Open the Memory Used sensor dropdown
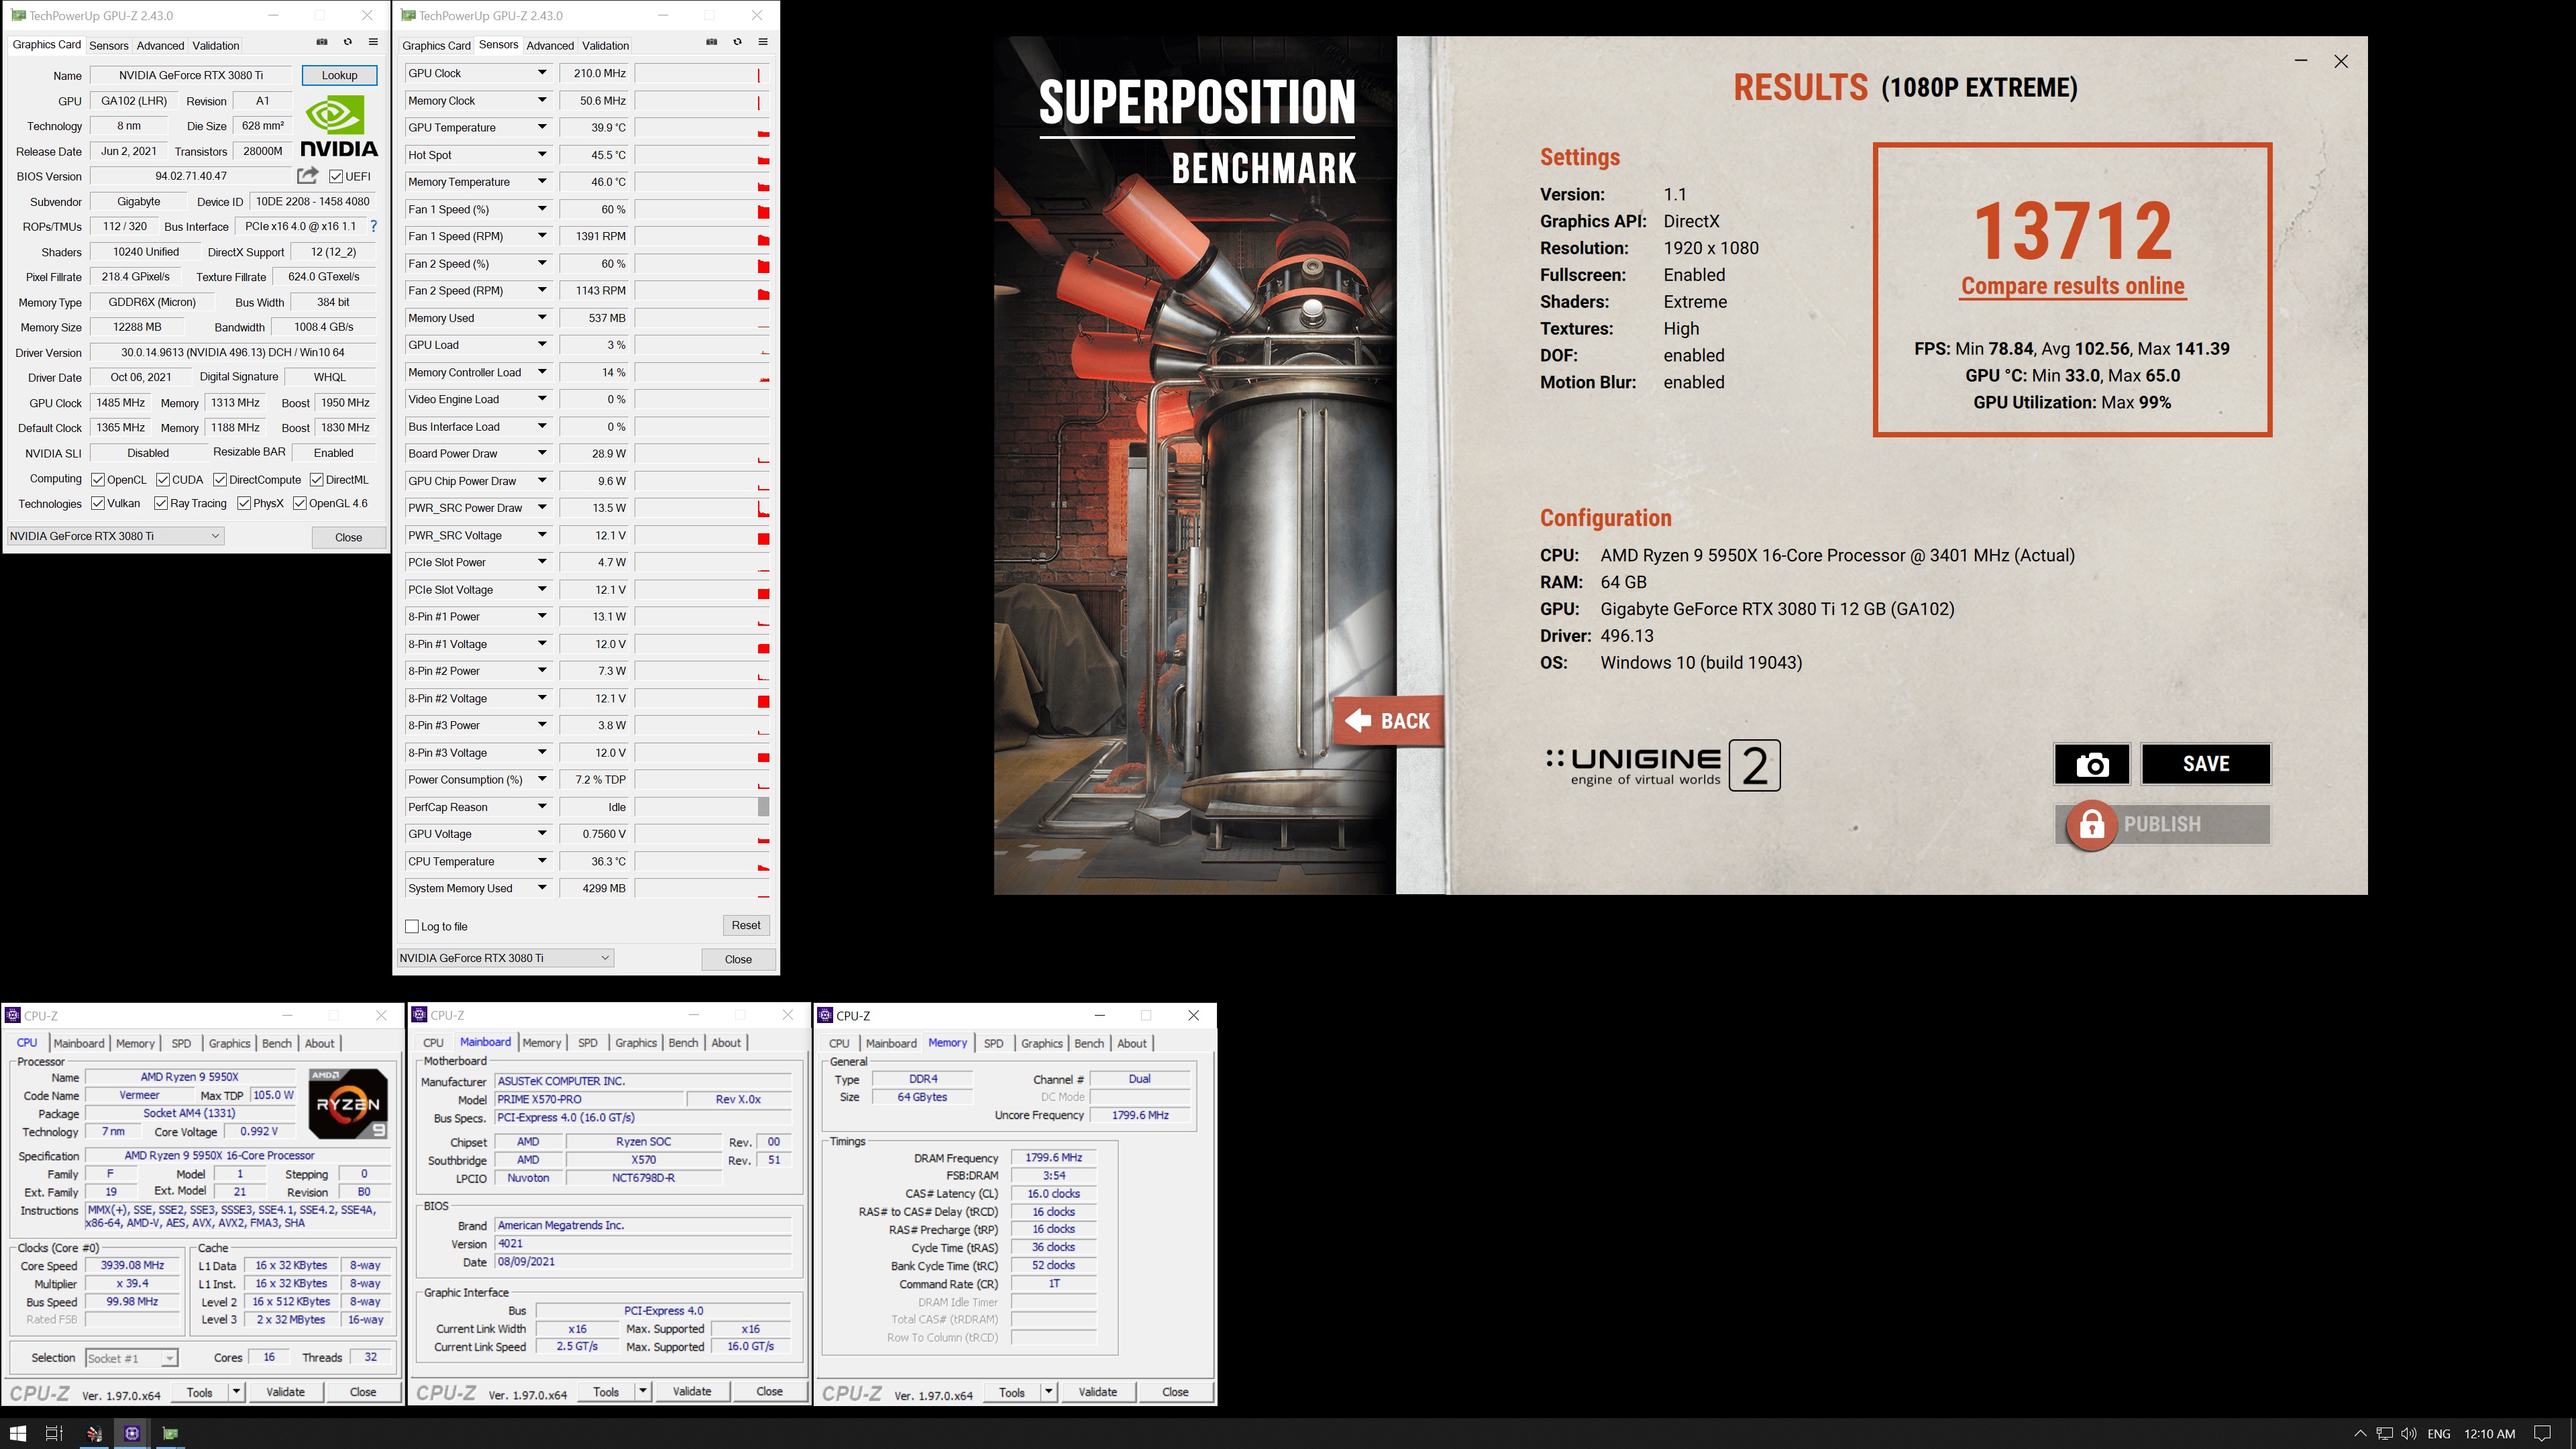 click(542, 318)
